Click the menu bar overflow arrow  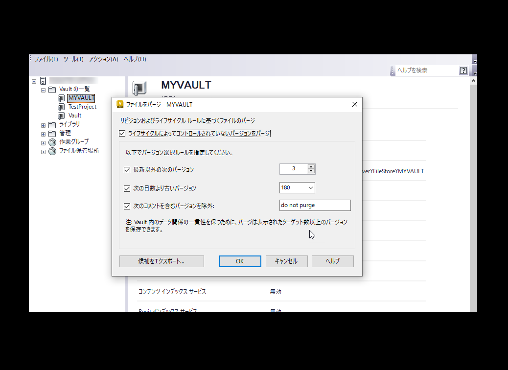click(x=475, y=61)
